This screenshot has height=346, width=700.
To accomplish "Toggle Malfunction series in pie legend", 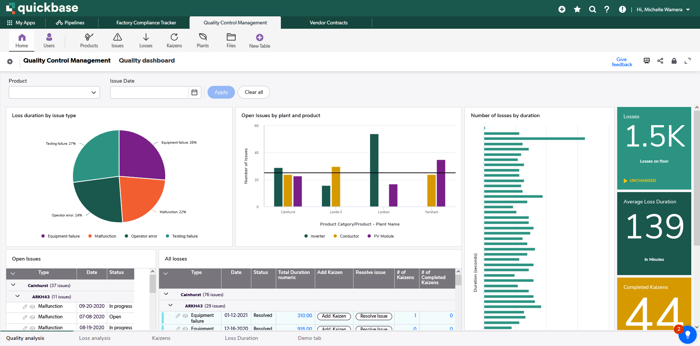I will [102, 236].
